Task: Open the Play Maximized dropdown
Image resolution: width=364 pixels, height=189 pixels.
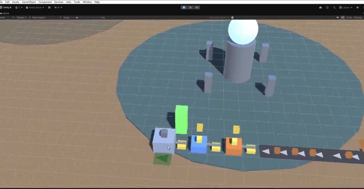Action: [219, 17]
